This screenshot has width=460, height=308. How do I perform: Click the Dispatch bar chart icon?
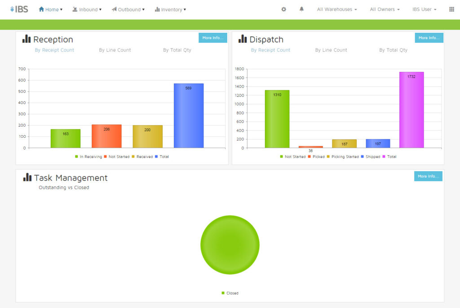click(x=243, y=39)
